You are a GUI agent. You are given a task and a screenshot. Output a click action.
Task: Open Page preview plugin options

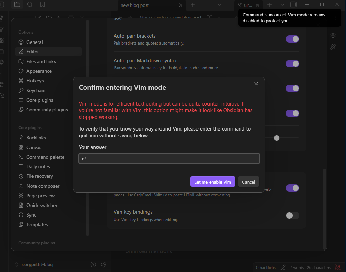pos(49,196)
